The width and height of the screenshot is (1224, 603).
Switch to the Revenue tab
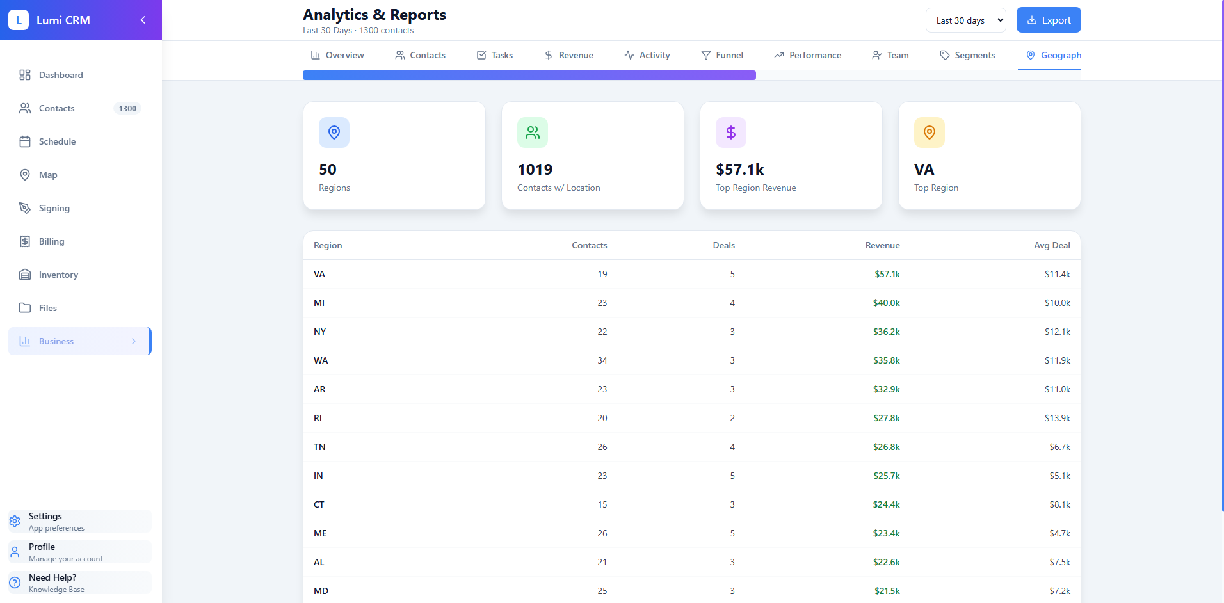pyautogui.click(x=568, y=55)
